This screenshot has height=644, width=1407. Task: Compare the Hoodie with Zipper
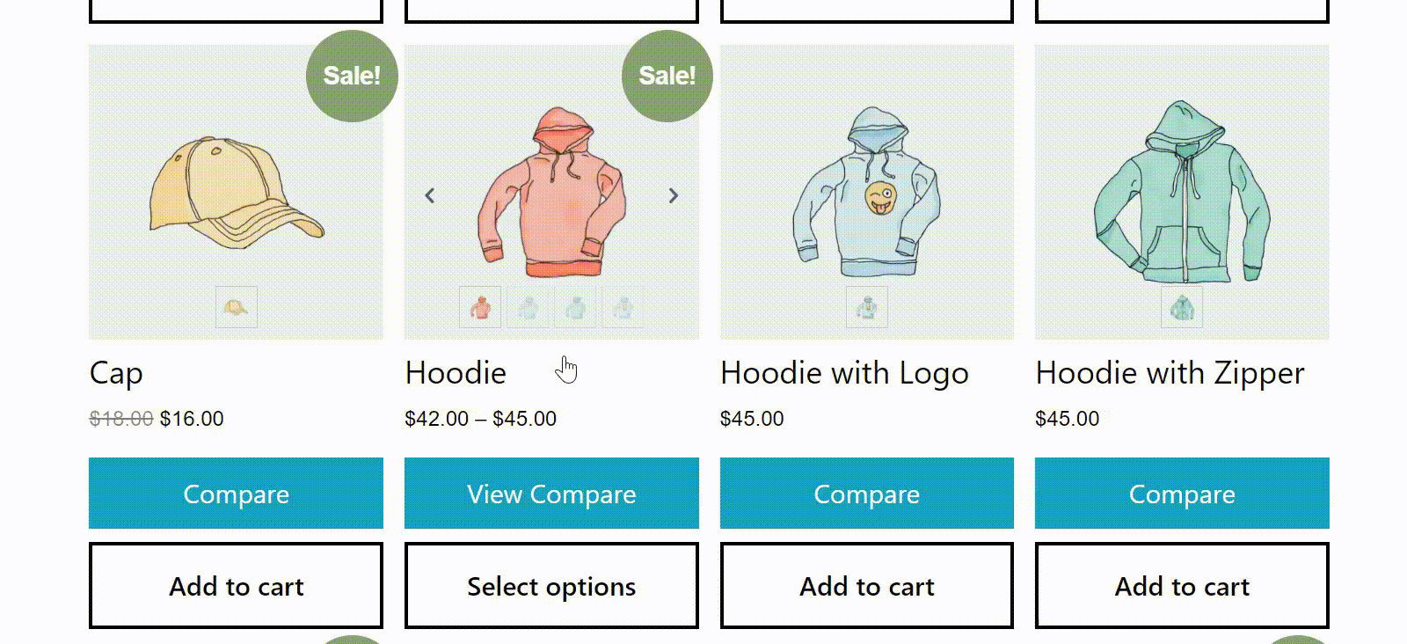[1182, 494]
